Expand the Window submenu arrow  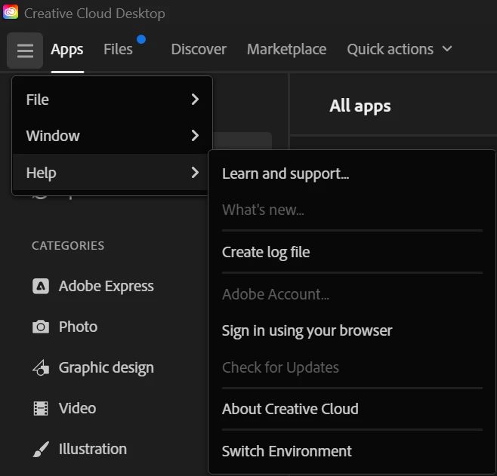click(x=195, y=136)
